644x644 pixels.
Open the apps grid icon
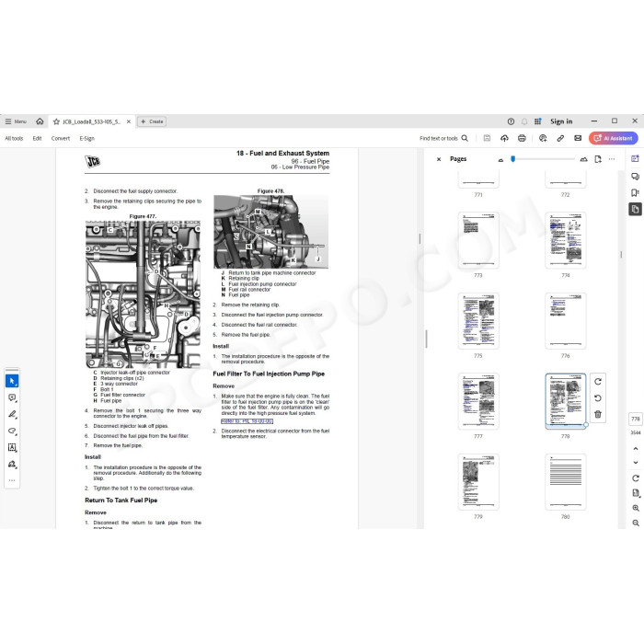click(537, 121)
